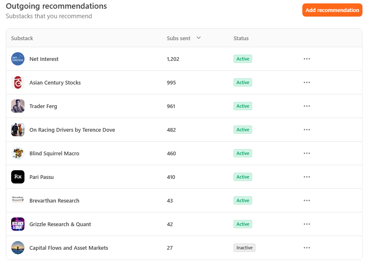
Task: Open the Trader Ferg profile photo
Action: (x=18, y=106)
